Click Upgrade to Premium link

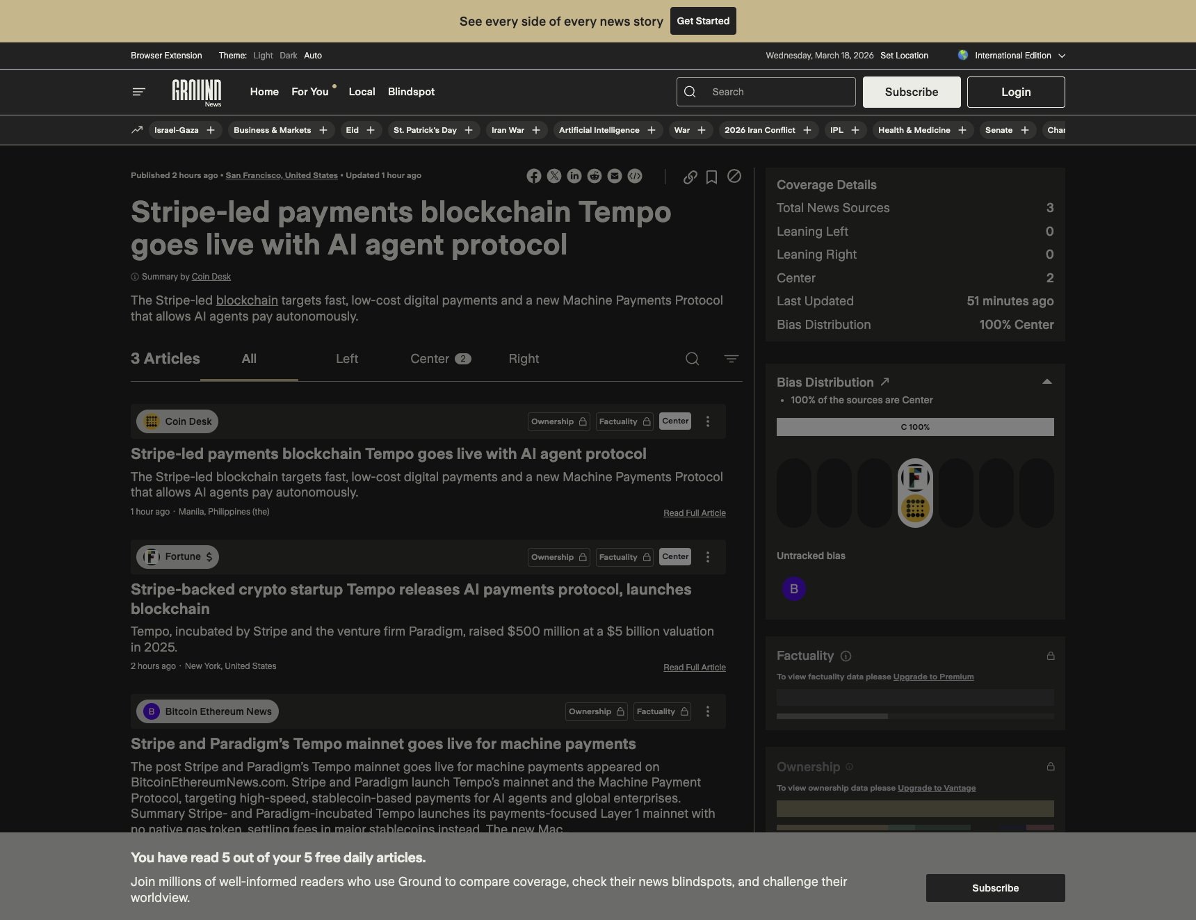pyautogui.click(x=933, y=677)
